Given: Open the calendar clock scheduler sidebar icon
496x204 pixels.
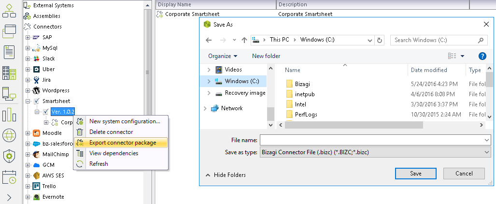Looking at the screenshot, I should pos(9,177).
